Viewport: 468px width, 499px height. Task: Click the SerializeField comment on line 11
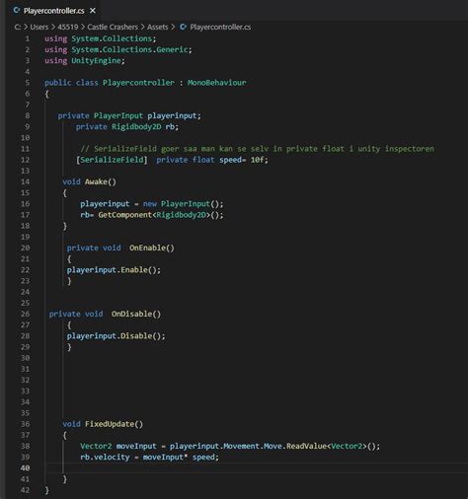tap(257, 149)
